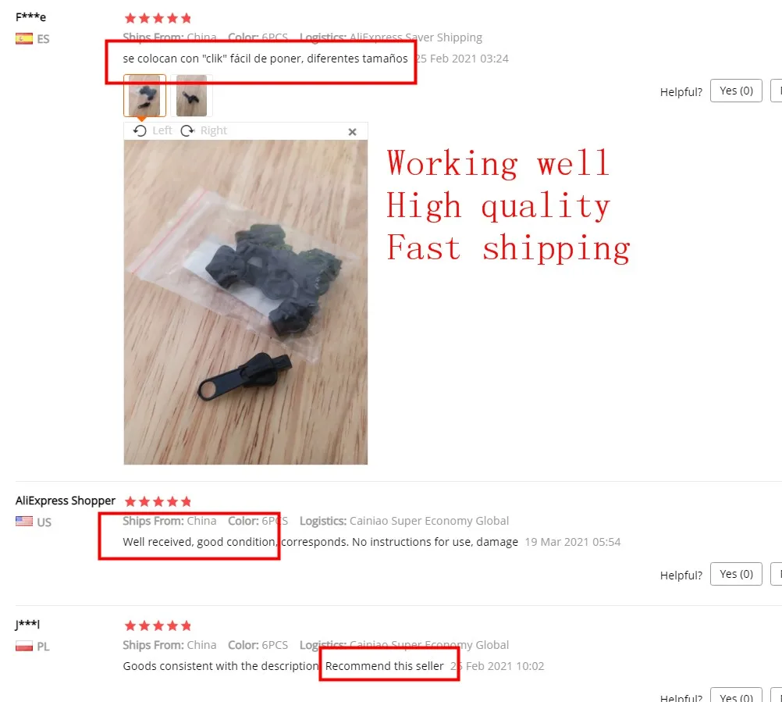782x702 pixels.
Task: Click the 'Recommend this seller' review text
Action: click(x=384, y=666)
